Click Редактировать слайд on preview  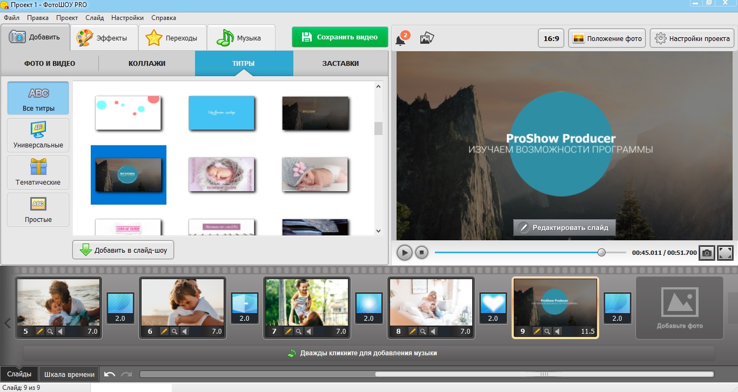tap(564, 227)
